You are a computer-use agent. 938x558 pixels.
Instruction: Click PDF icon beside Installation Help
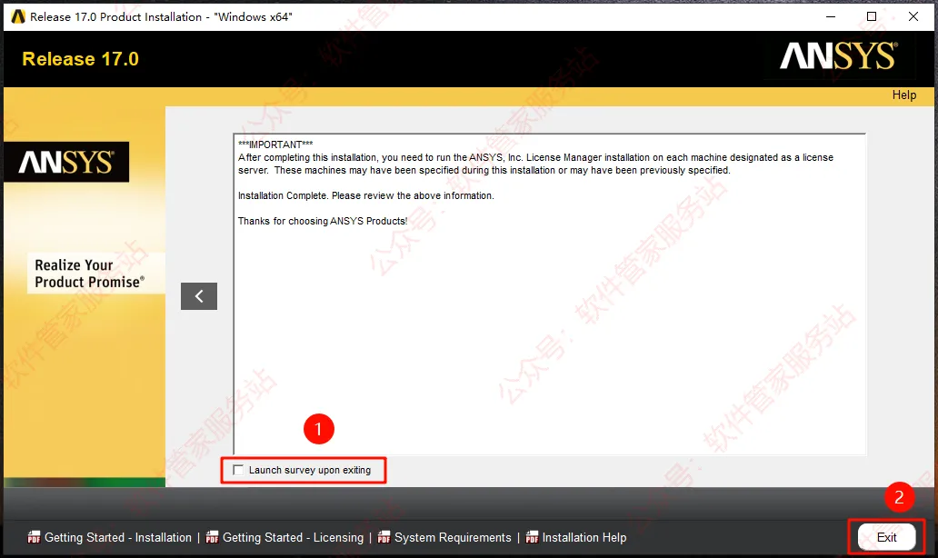(532, 537)
